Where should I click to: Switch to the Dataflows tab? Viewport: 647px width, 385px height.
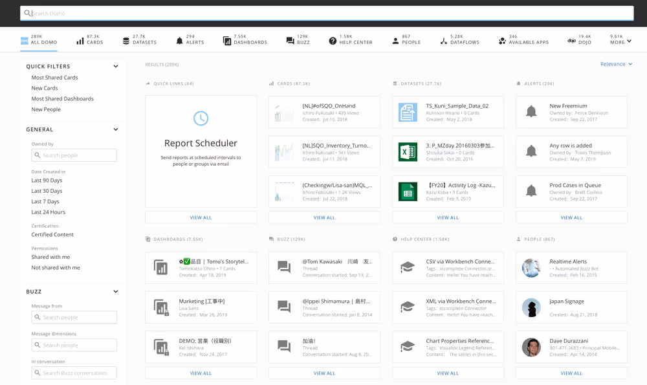point(459,39)
